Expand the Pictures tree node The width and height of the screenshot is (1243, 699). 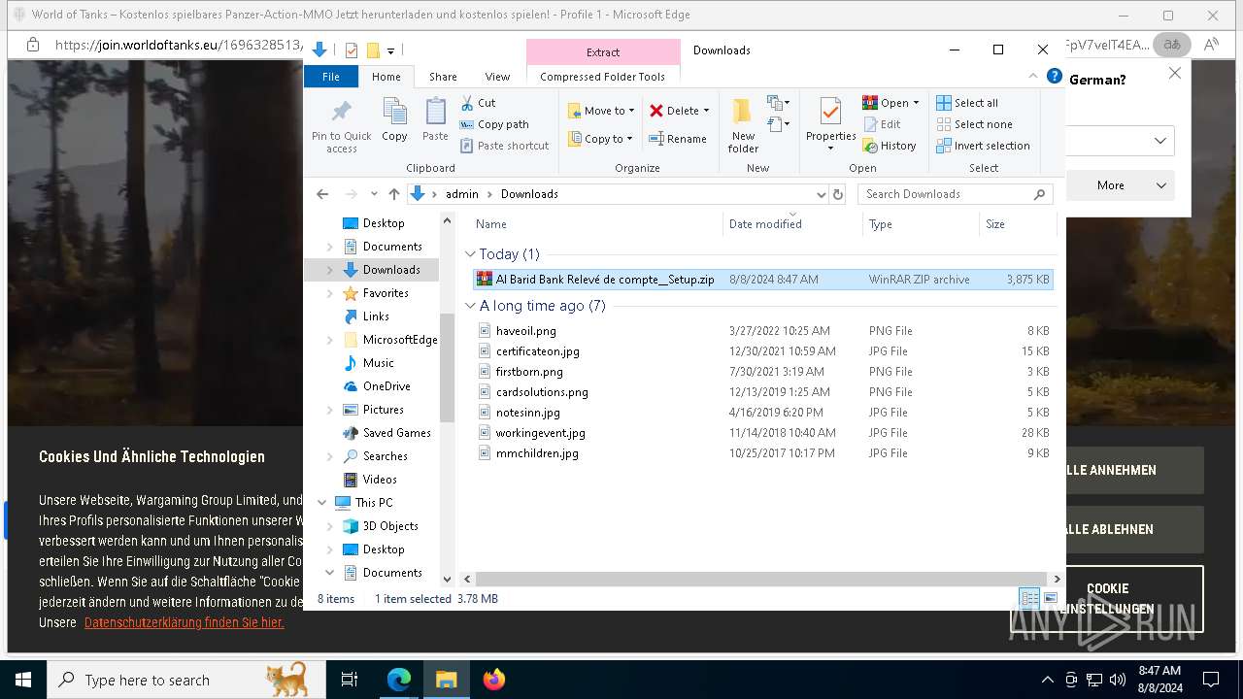tap(329, 410)
